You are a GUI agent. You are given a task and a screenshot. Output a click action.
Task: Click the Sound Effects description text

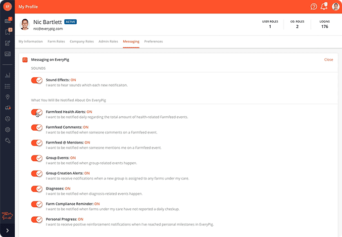[x=87, y=85]
